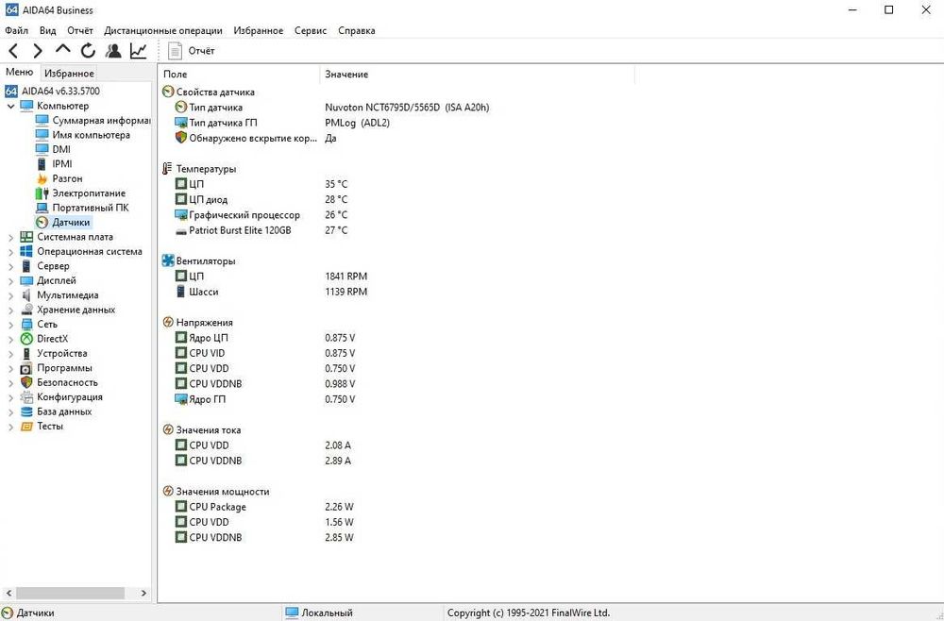Image resolution: width=944 pixels, height=621 pixels.
Task: Open the Справка menu
Action: pos(357,31)
